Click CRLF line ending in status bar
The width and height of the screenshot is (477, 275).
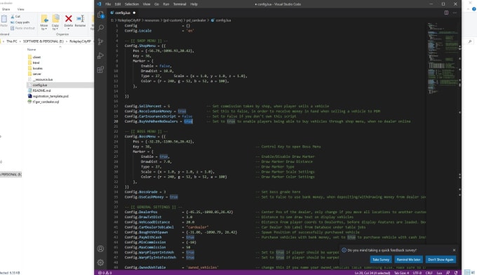click(429, 273)
